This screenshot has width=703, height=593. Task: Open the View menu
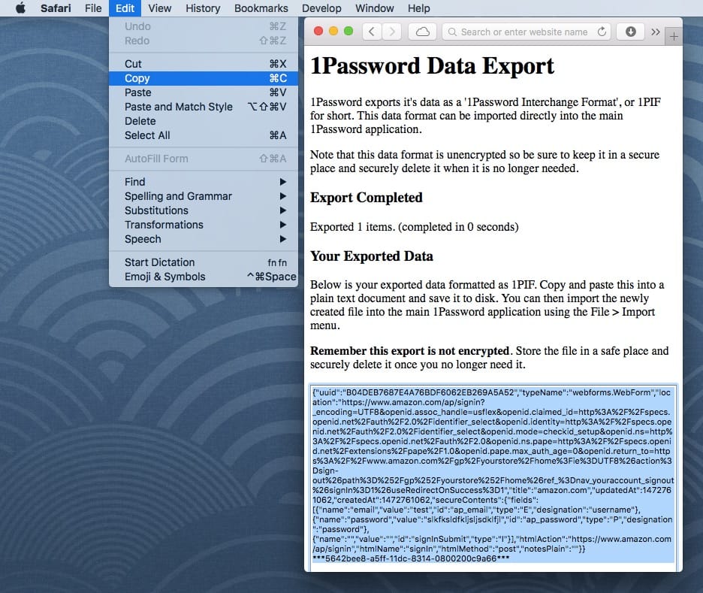tap(160, 8)
